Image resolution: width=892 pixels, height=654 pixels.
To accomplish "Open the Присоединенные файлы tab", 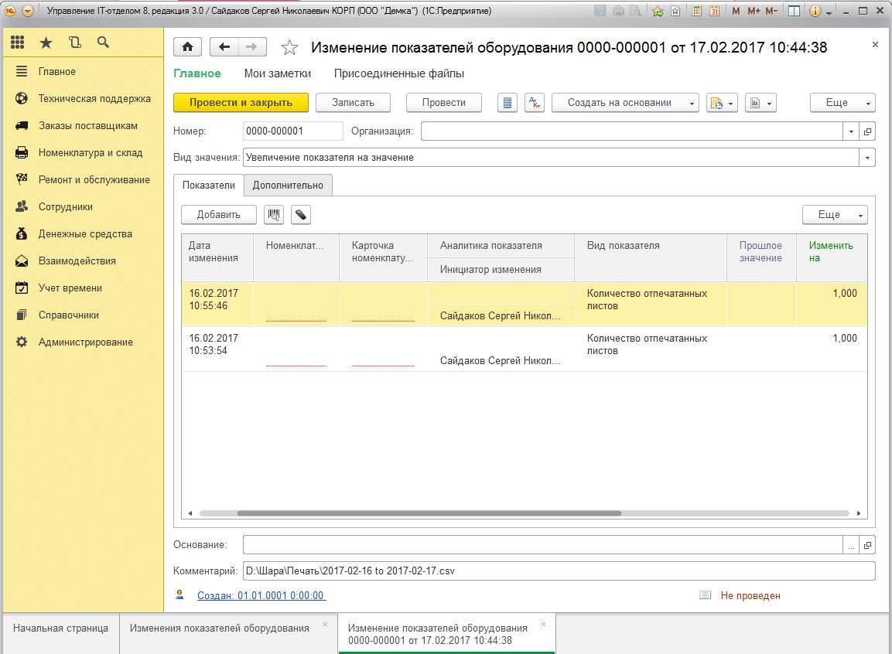I will coord(398,73).
